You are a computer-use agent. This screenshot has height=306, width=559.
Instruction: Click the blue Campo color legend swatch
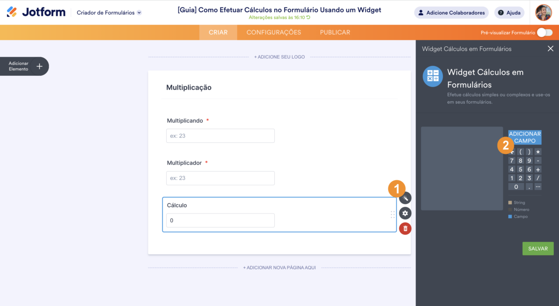[510, 217]
